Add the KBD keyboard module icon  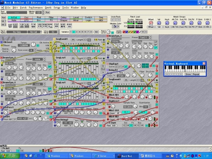point(40,25)
